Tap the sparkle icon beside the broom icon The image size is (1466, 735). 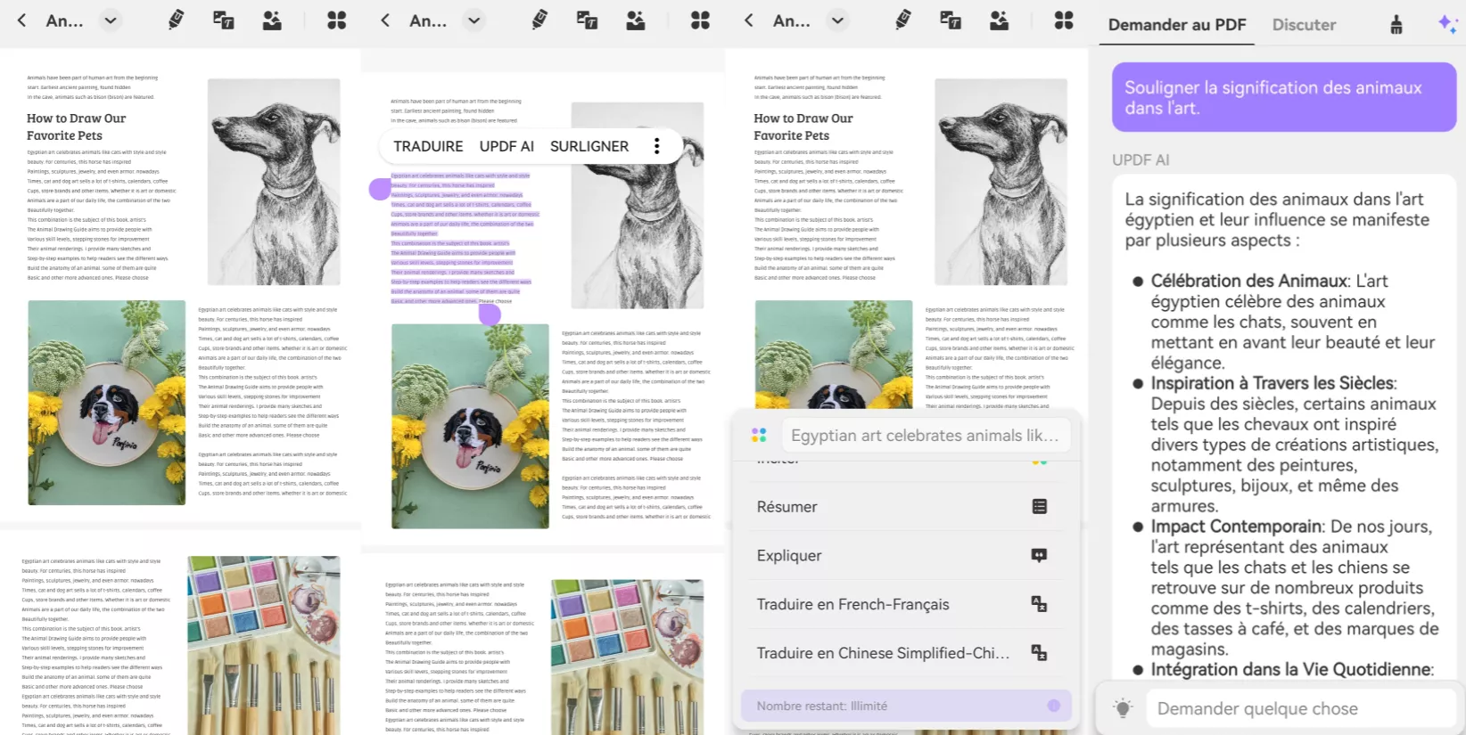click(x=1447, y=25)
